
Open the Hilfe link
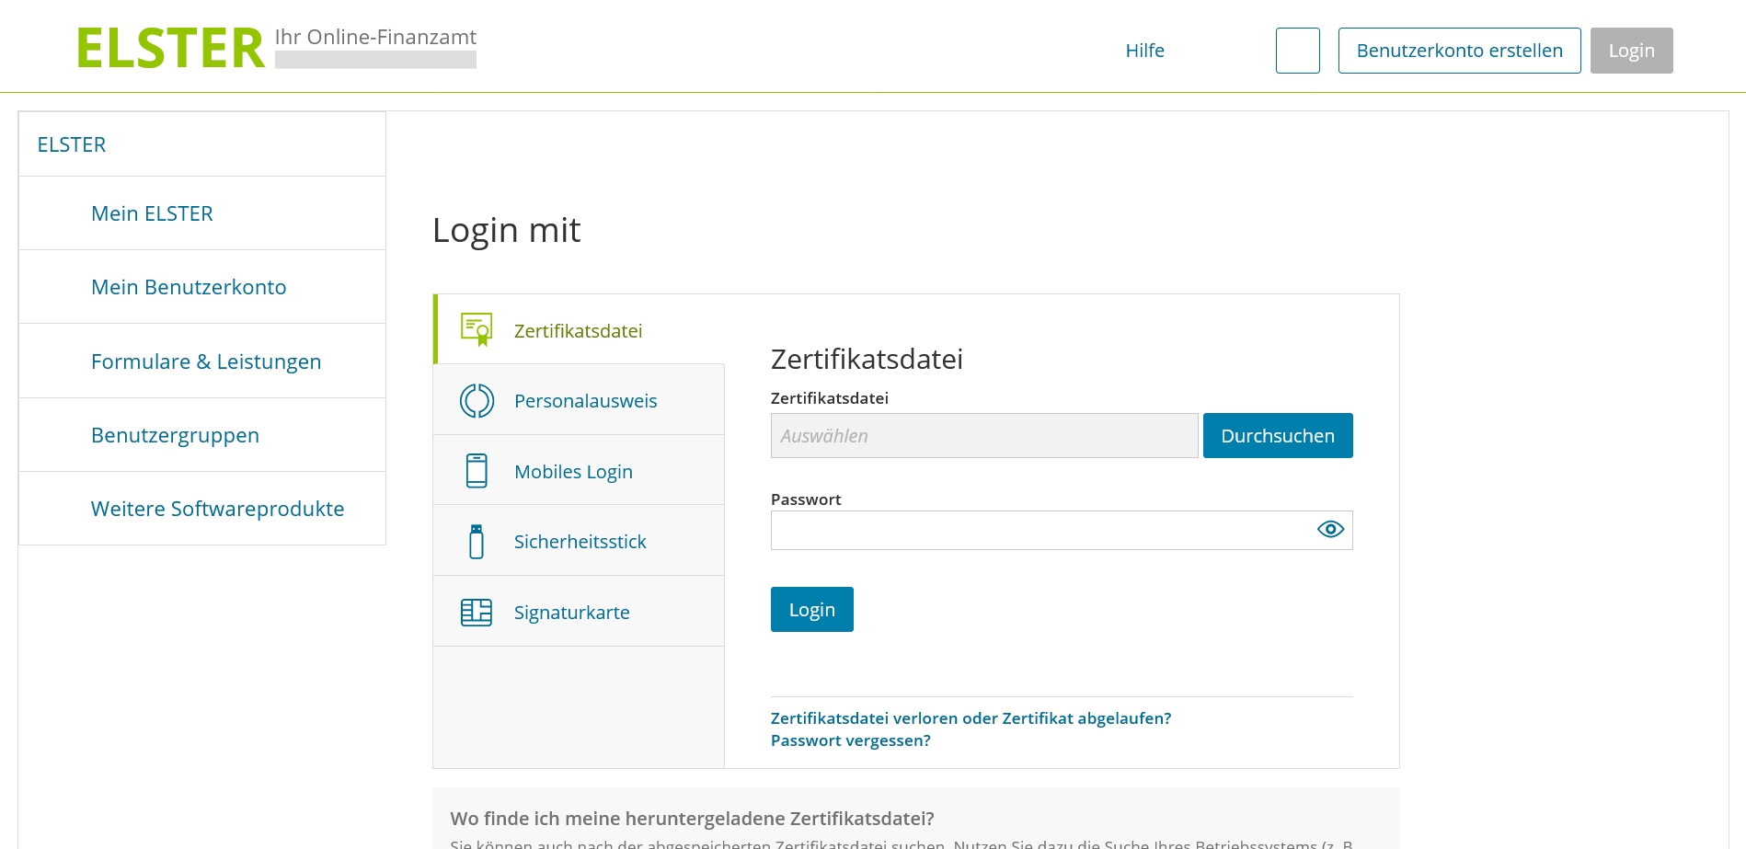(1144, 51)
